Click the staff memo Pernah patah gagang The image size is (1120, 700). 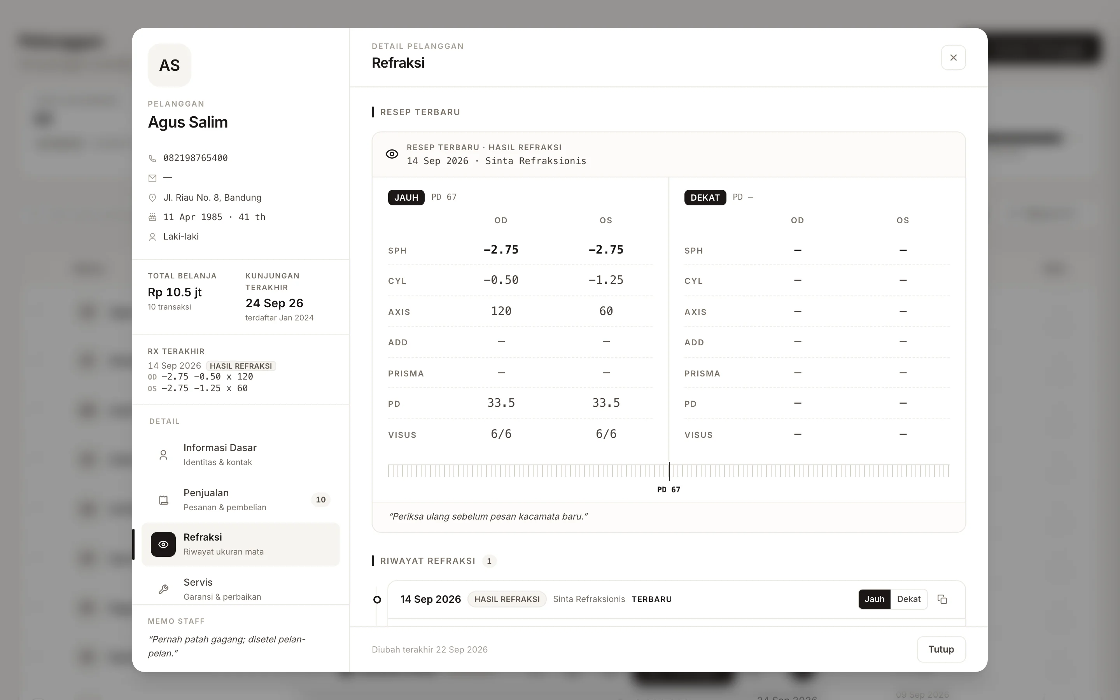(227, 646)
